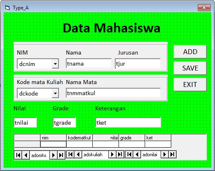Click the Keterangan label
The width and height of the screenshot is (215, 171).
click(x=110, y=109)
